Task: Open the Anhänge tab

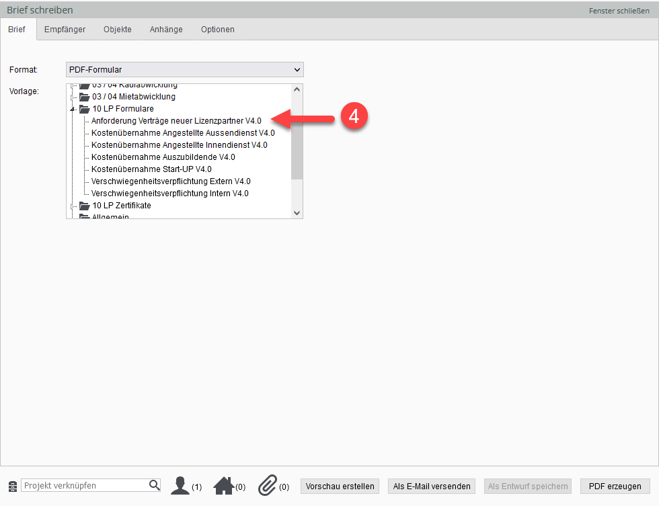Action: tap(166, 30)
